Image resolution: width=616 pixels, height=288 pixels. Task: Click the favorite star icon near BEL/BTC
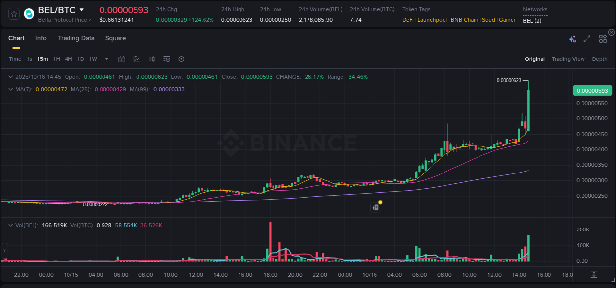point(13,13)
